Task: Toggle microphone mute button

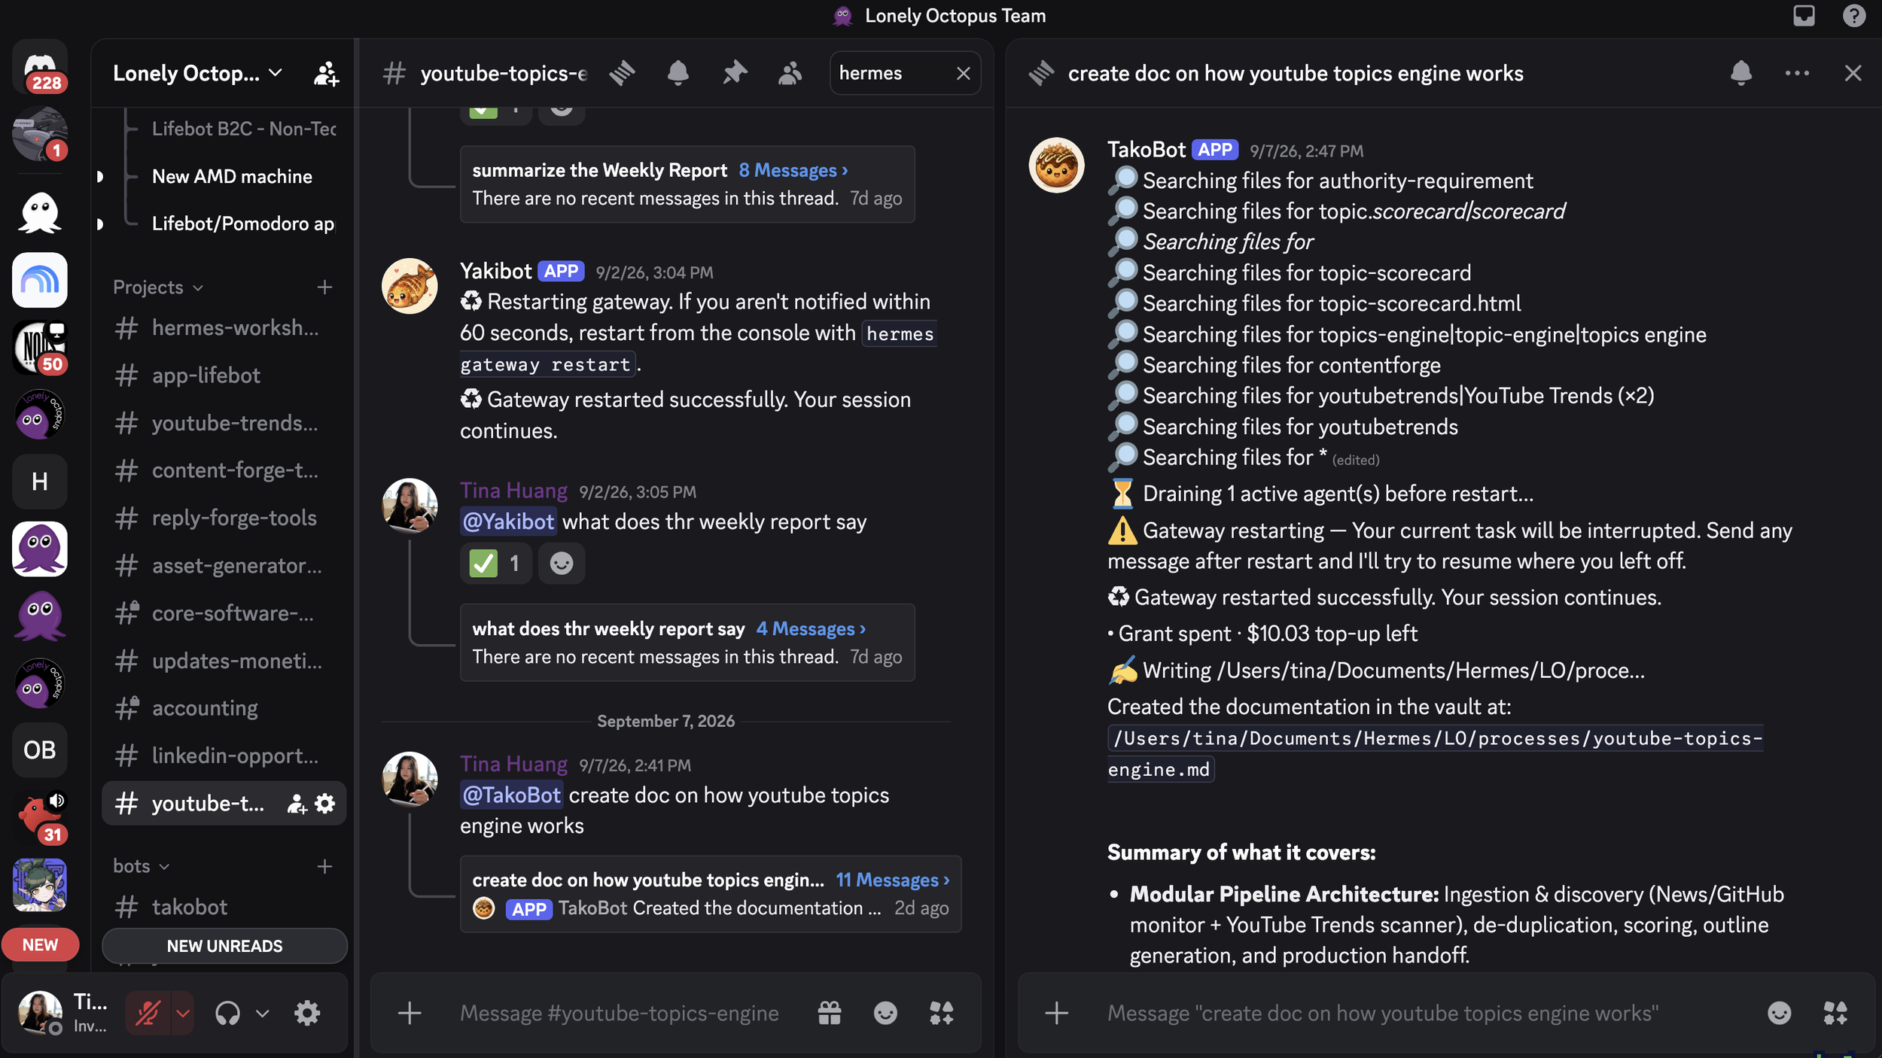Action: [x=148, y=1014]
